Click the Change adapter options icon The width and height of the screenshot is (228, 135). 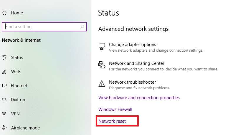pos(102,46)
